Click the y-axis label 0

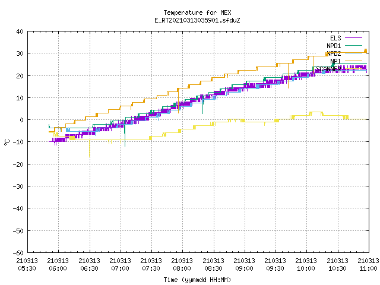tap(22, 120)
